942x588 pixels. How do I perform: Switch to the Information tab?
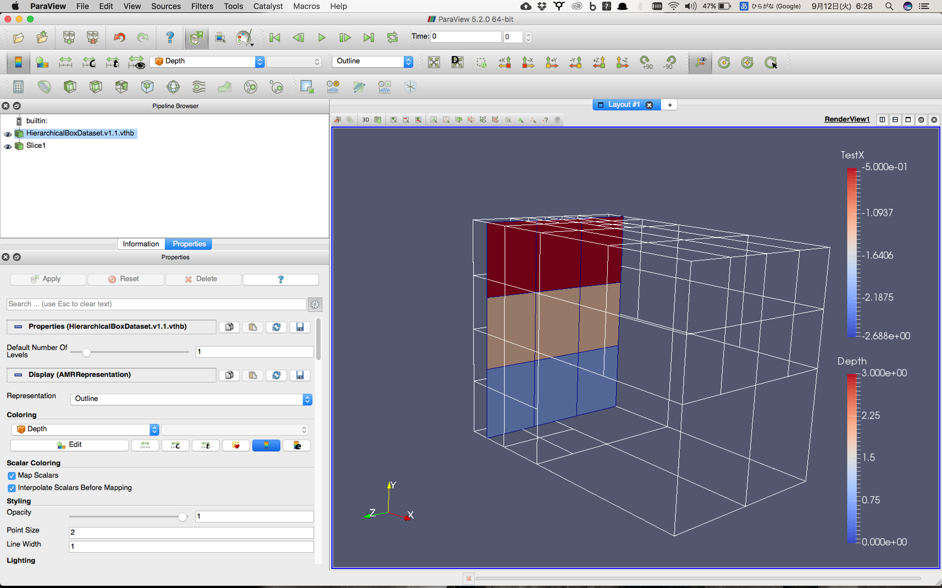[x=141, y=244]
